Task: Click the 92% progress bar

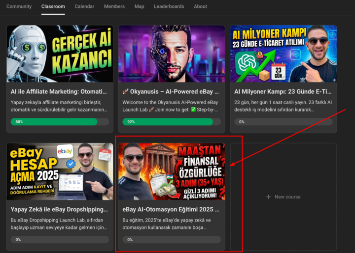Action: pos(172,122)
